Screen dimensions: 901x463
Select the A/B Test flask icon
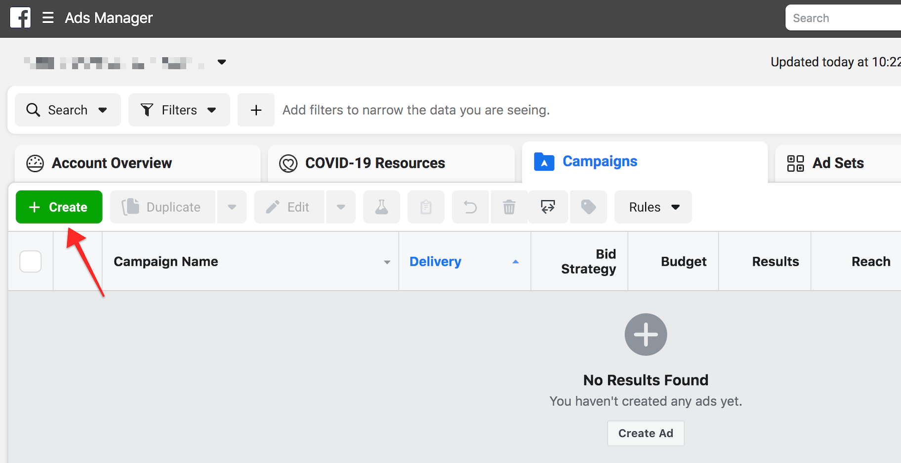[381, 207]
